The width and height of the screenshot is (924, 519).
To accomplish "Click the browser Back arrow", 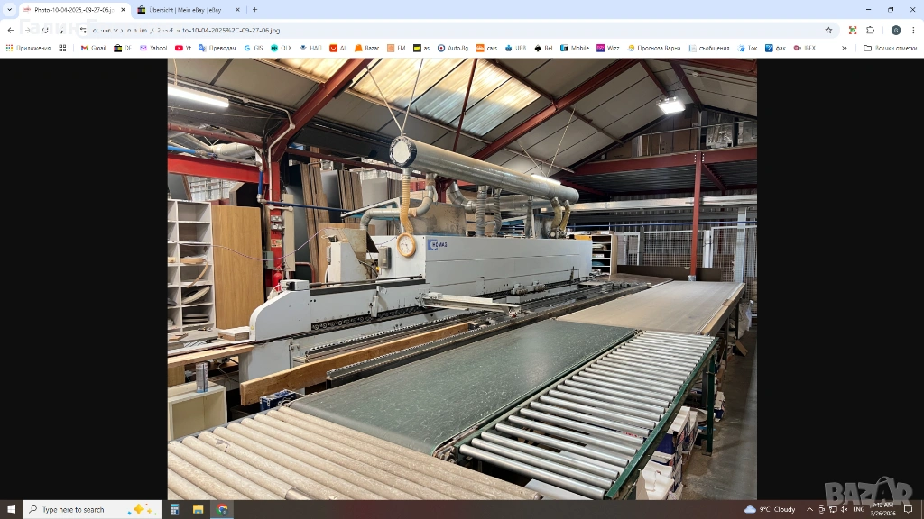I will 11,30.
